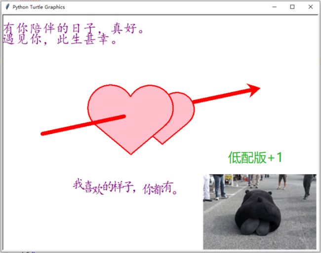Maximize the Python Turtle Graphics window
321x253 pixels.
[292, 7]
